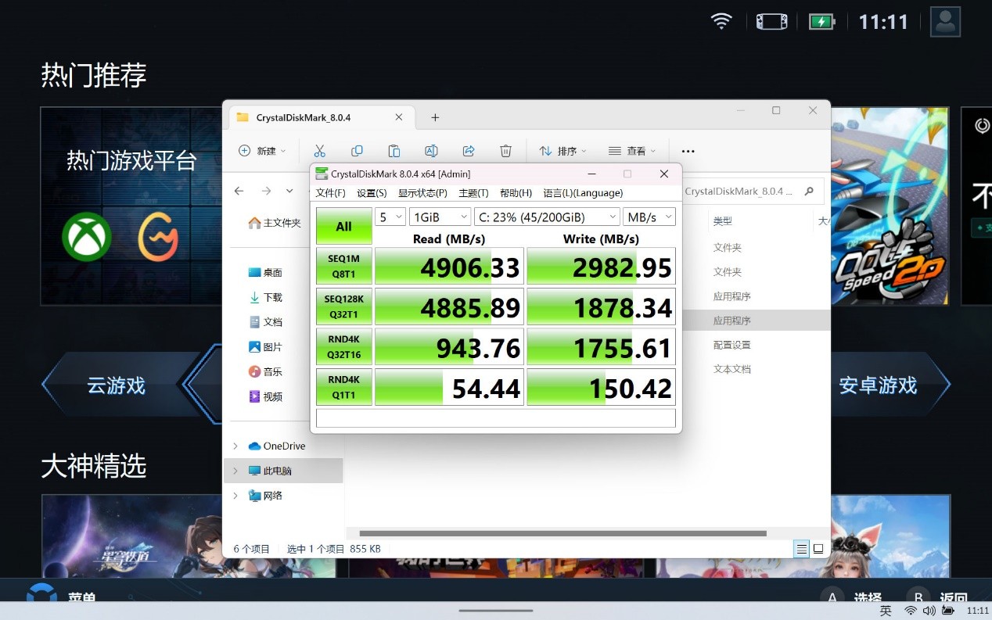Click the Wi-Fi icon in top bar
Image resolution: width=992 pixels, height=620 pixels.
[721, 21]
